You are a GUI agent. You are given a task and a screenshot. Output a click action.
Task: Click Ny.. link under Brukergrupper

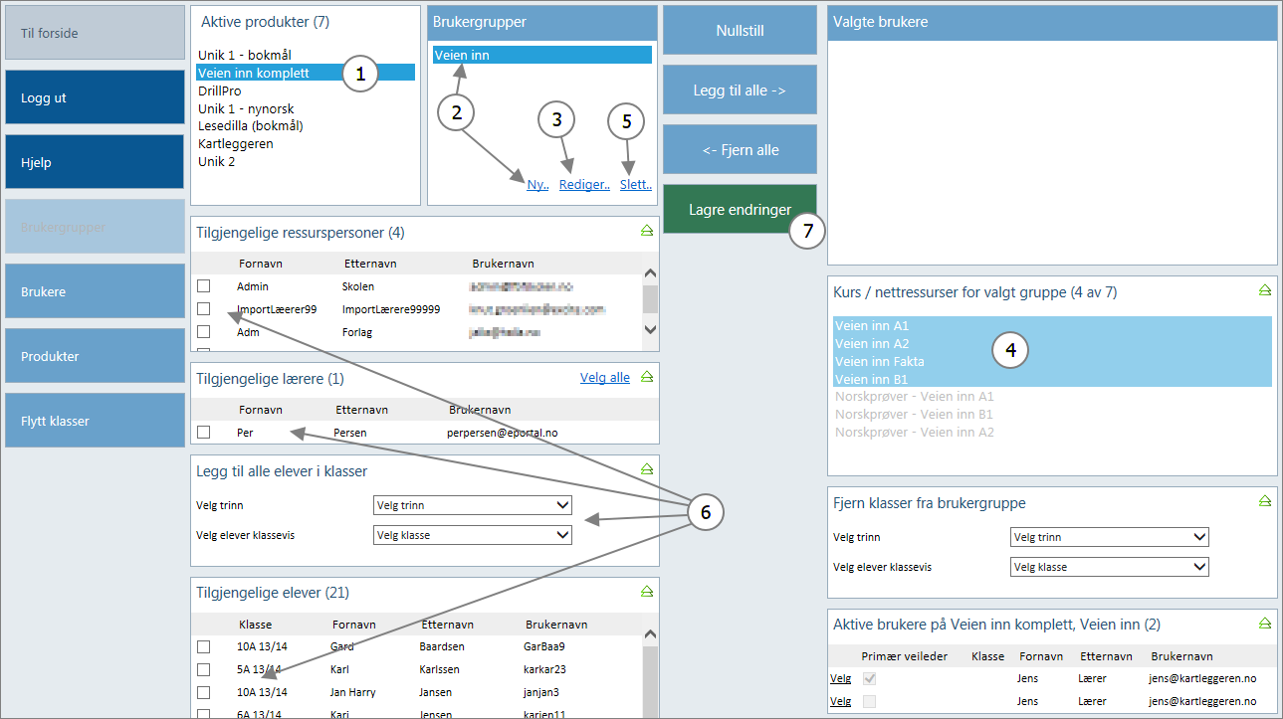537,185
